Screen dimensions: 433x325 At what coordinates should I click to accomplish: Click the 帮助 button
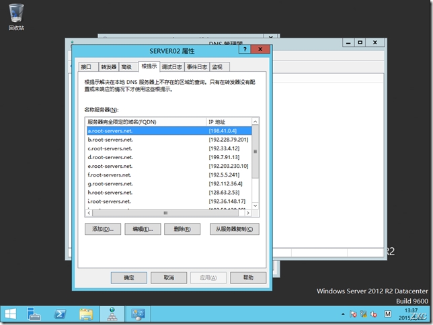248,277
